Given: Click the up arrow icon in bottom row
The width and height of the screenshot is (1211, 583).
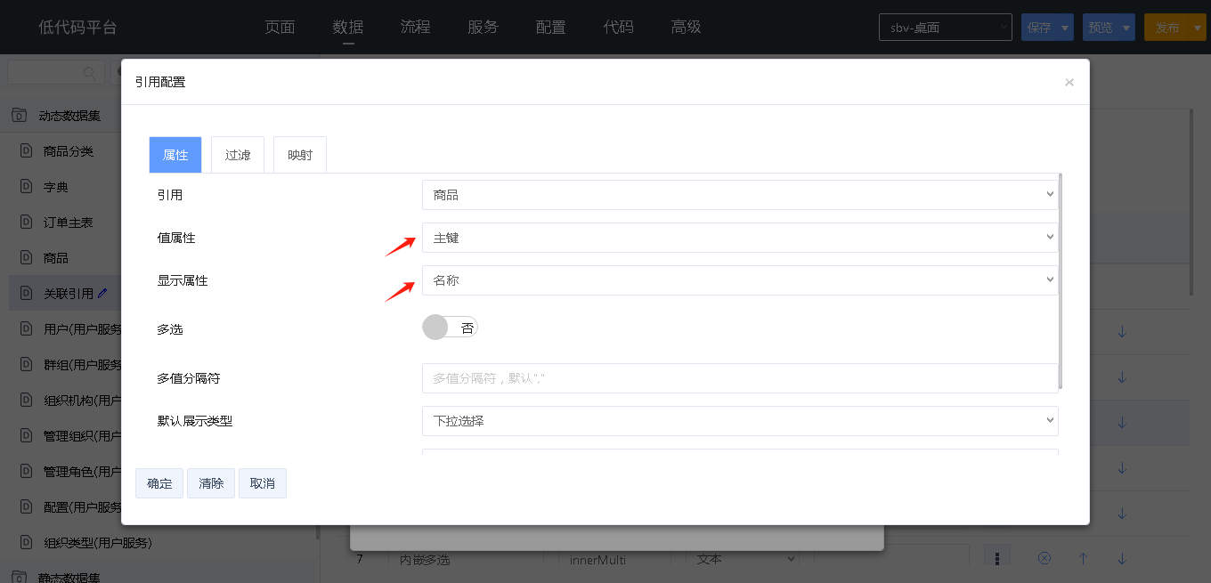Looking at the screenshot, I should 1083,559.
